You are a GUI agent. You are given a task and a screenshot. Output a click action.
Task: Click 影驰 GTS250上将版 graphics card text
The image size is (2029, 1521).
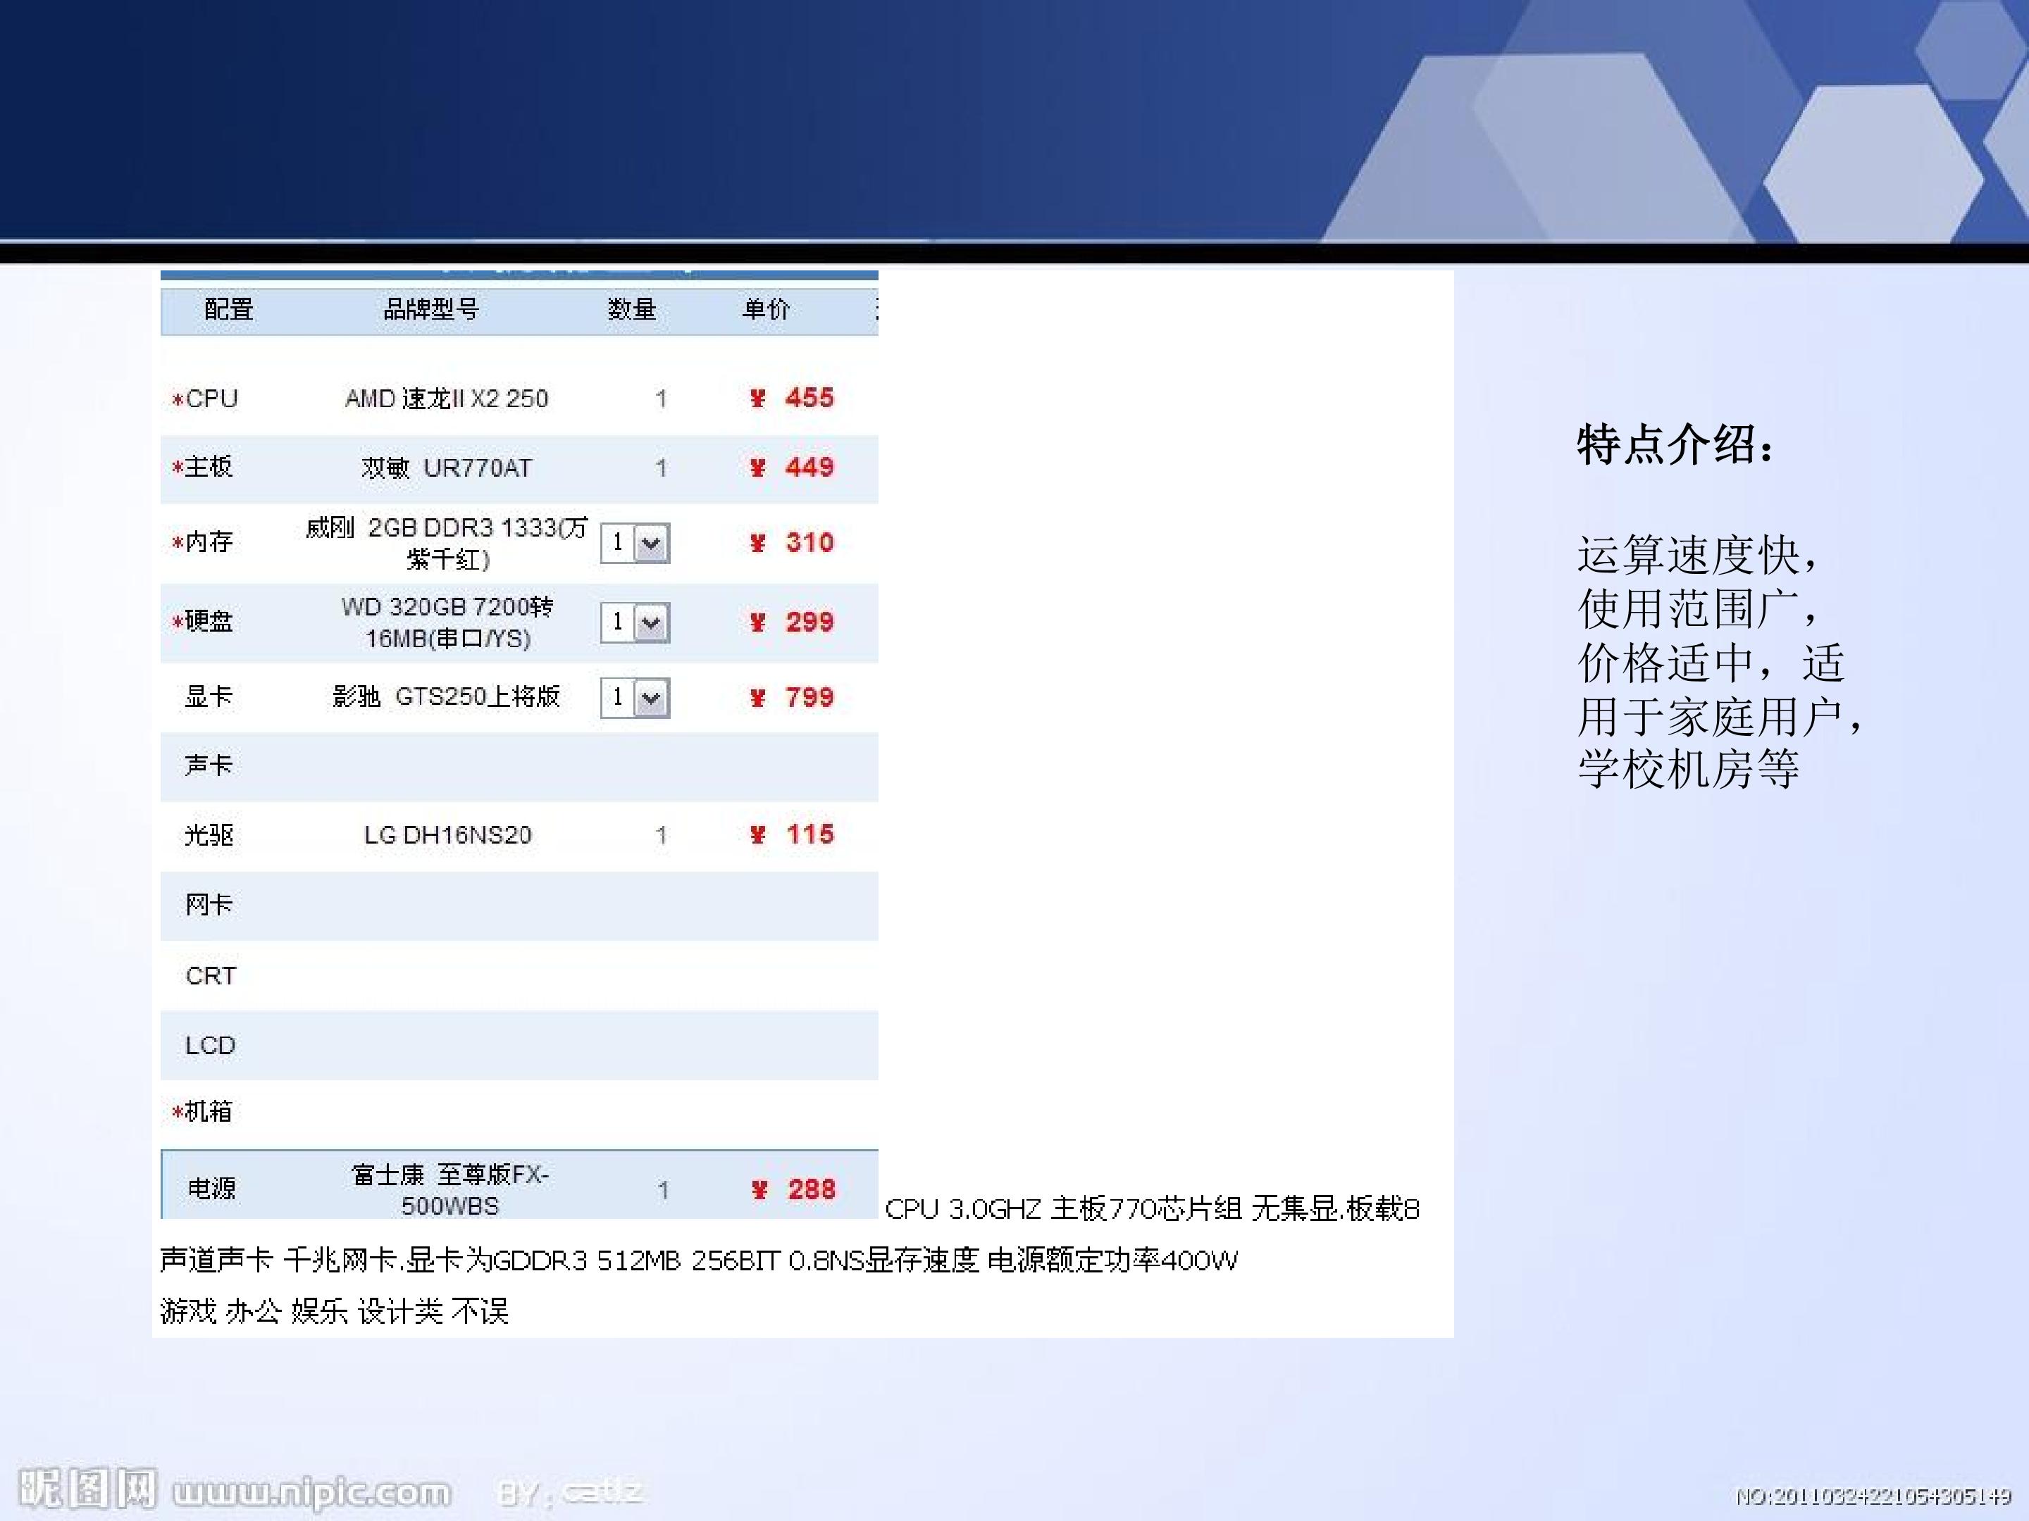pos(447,697)
